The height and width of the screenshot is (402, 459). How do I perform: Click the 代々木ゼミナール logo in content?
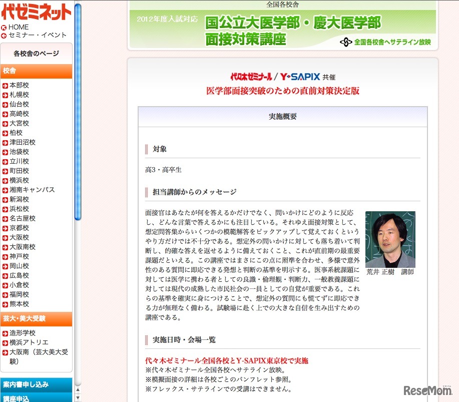coord(251,77)
